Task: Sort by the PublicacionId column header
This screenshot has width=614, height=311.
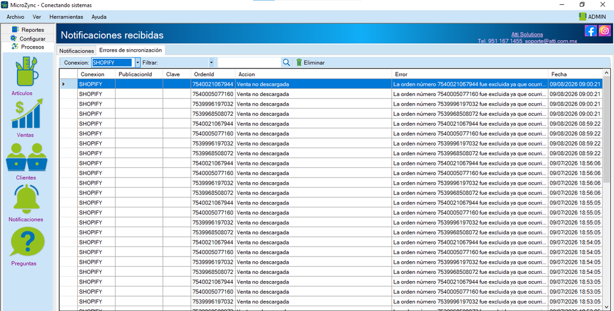Action: click(139, 74)
